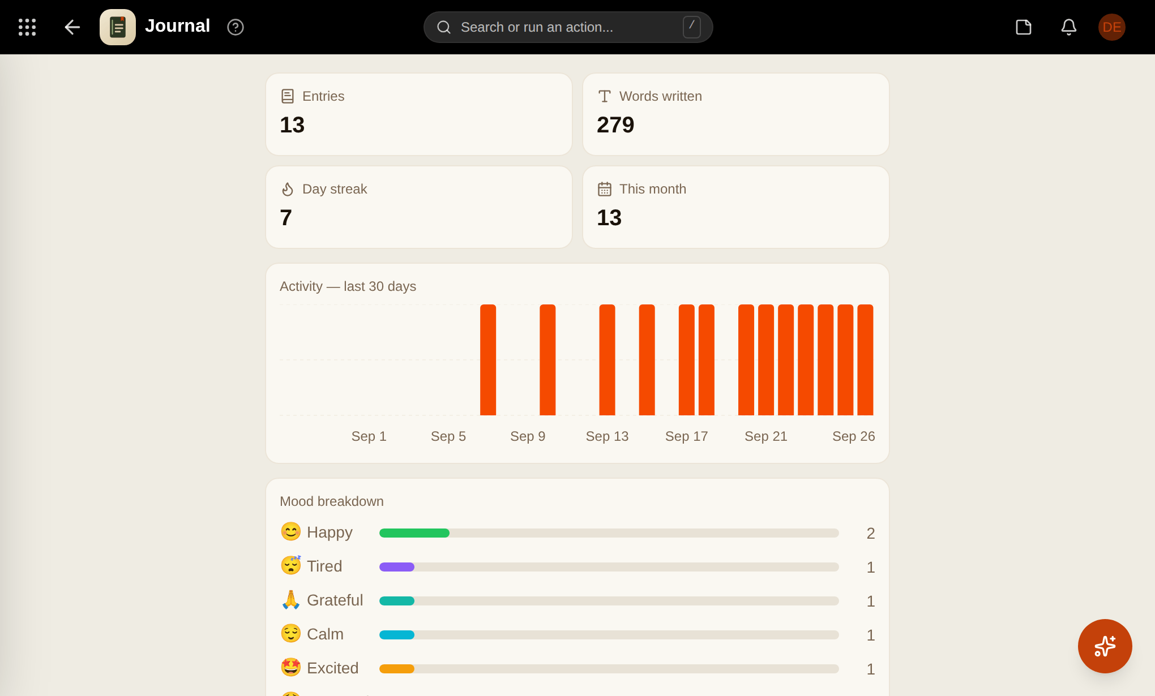Click the Journal title text

(177, 26)
